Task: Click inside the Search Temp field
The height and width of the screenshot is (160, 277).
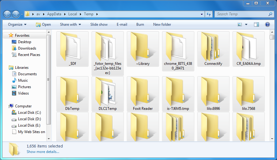Action: (241, 14)
